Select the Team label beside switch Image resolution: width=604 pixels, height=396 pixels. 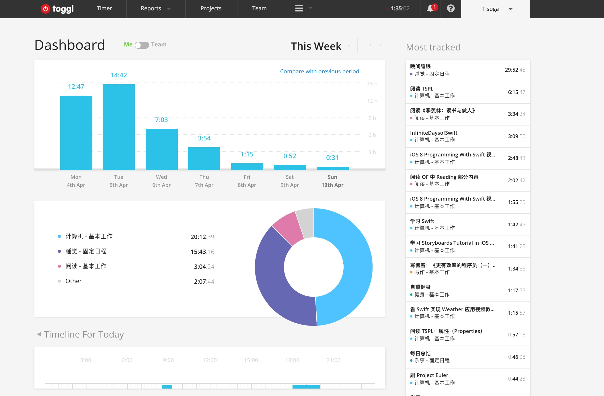click(x=159, y=44)
